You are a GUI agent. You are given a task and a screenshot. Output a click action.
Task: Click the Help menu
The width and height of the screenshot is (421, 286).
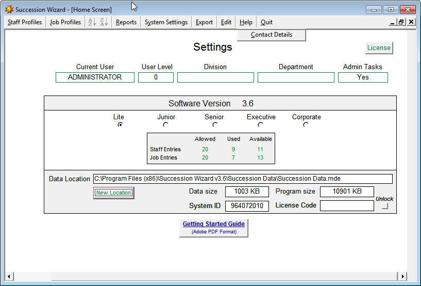tap(246, 22)
